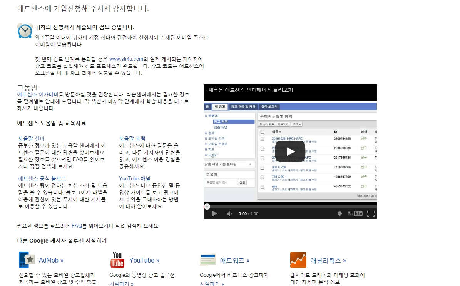Screen dimensions: 460x286
Task: Click the YouTube logo in the player bar
Action: [355, 214]
